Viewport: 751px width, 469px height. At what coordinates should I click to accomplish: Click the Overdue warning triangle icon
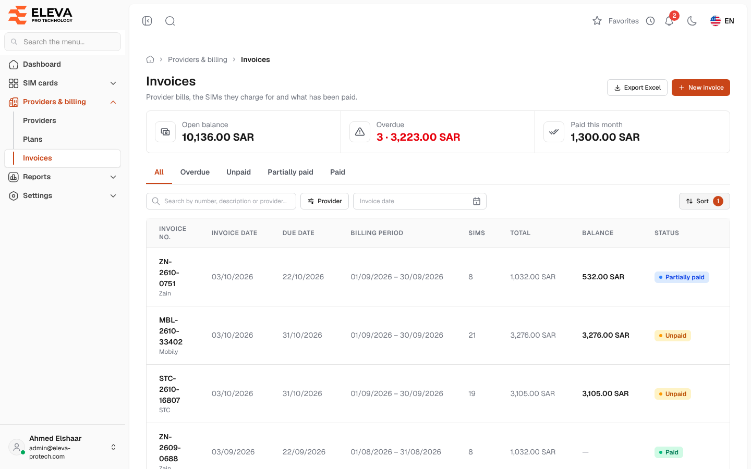[x=360, y=132]
